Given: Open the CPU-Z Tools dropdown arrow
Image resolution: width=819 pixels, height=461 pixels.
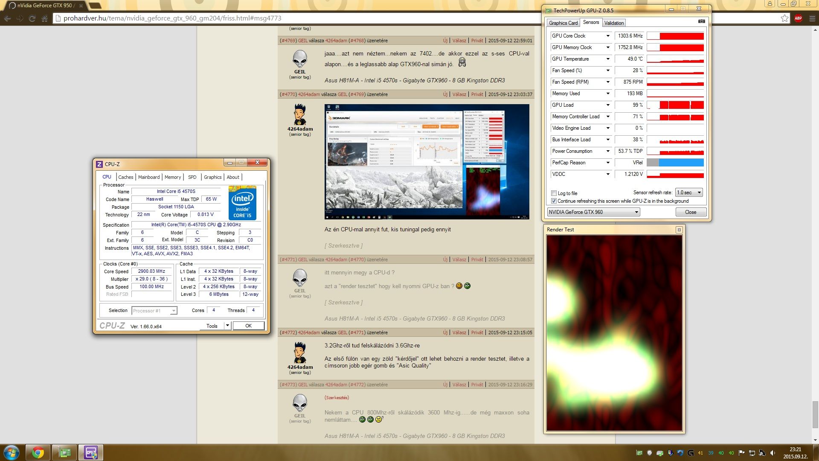Looking at the screenshot, I should click(x=227, y=326).
